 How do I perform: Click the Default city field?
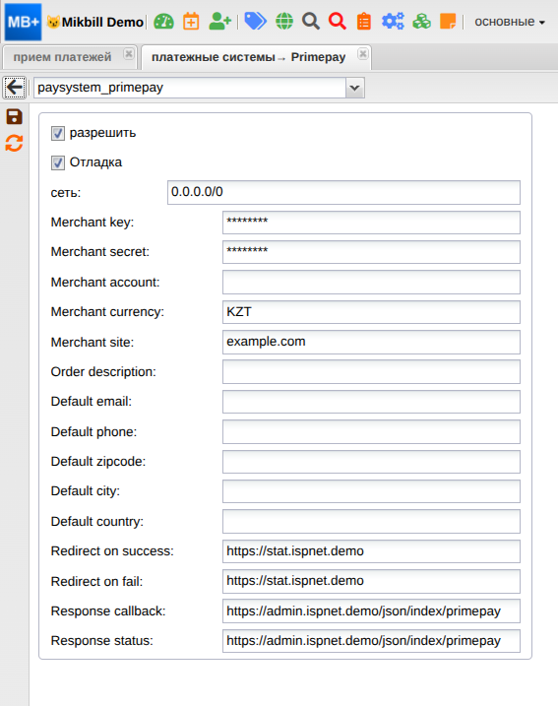click(371, 491)
